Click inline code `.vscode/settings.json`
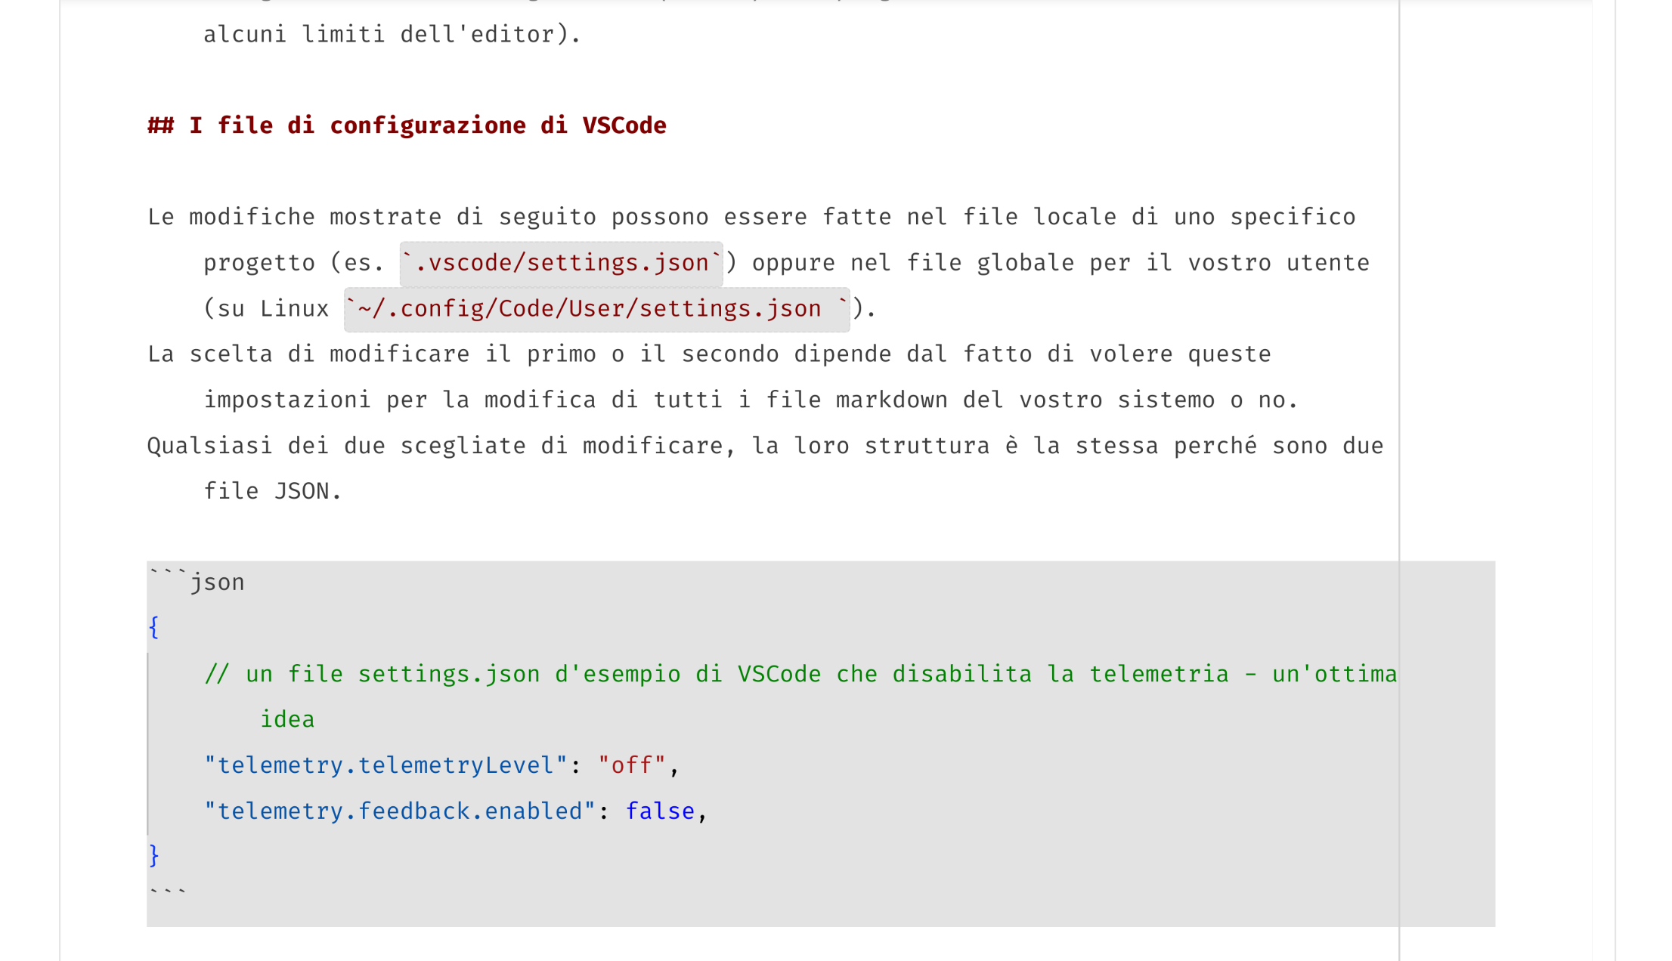The width and height of the screenshot is (1672, 961). click(561, 263)
